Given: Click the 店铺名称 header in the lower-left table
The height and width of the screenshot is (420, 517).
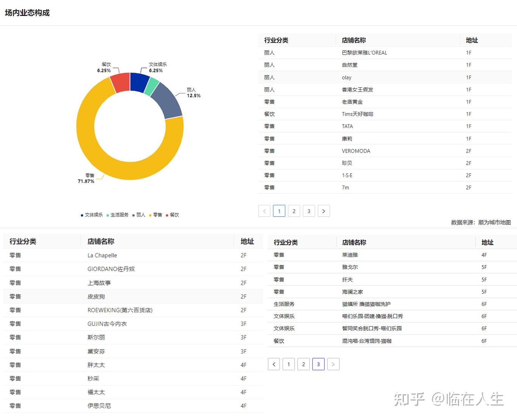Looking at the screenshot, I should point(101,241).
